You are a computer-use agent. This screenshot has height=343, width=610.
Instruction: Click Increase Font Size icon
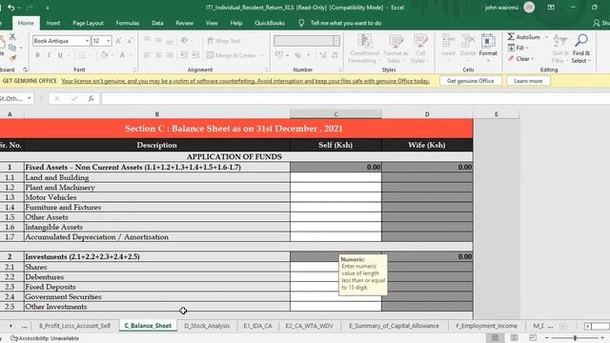coord(118,40)
